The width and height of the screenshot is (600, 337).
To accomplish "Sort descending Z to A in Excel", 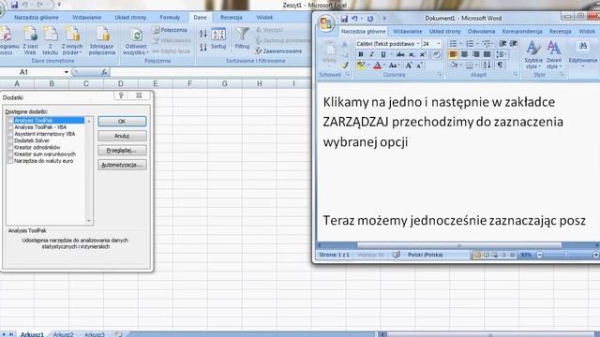I will 202,47.
